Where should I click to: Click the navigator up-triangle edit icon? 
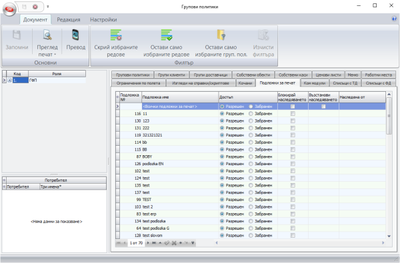pyautogui.click(x=160, y=243)
